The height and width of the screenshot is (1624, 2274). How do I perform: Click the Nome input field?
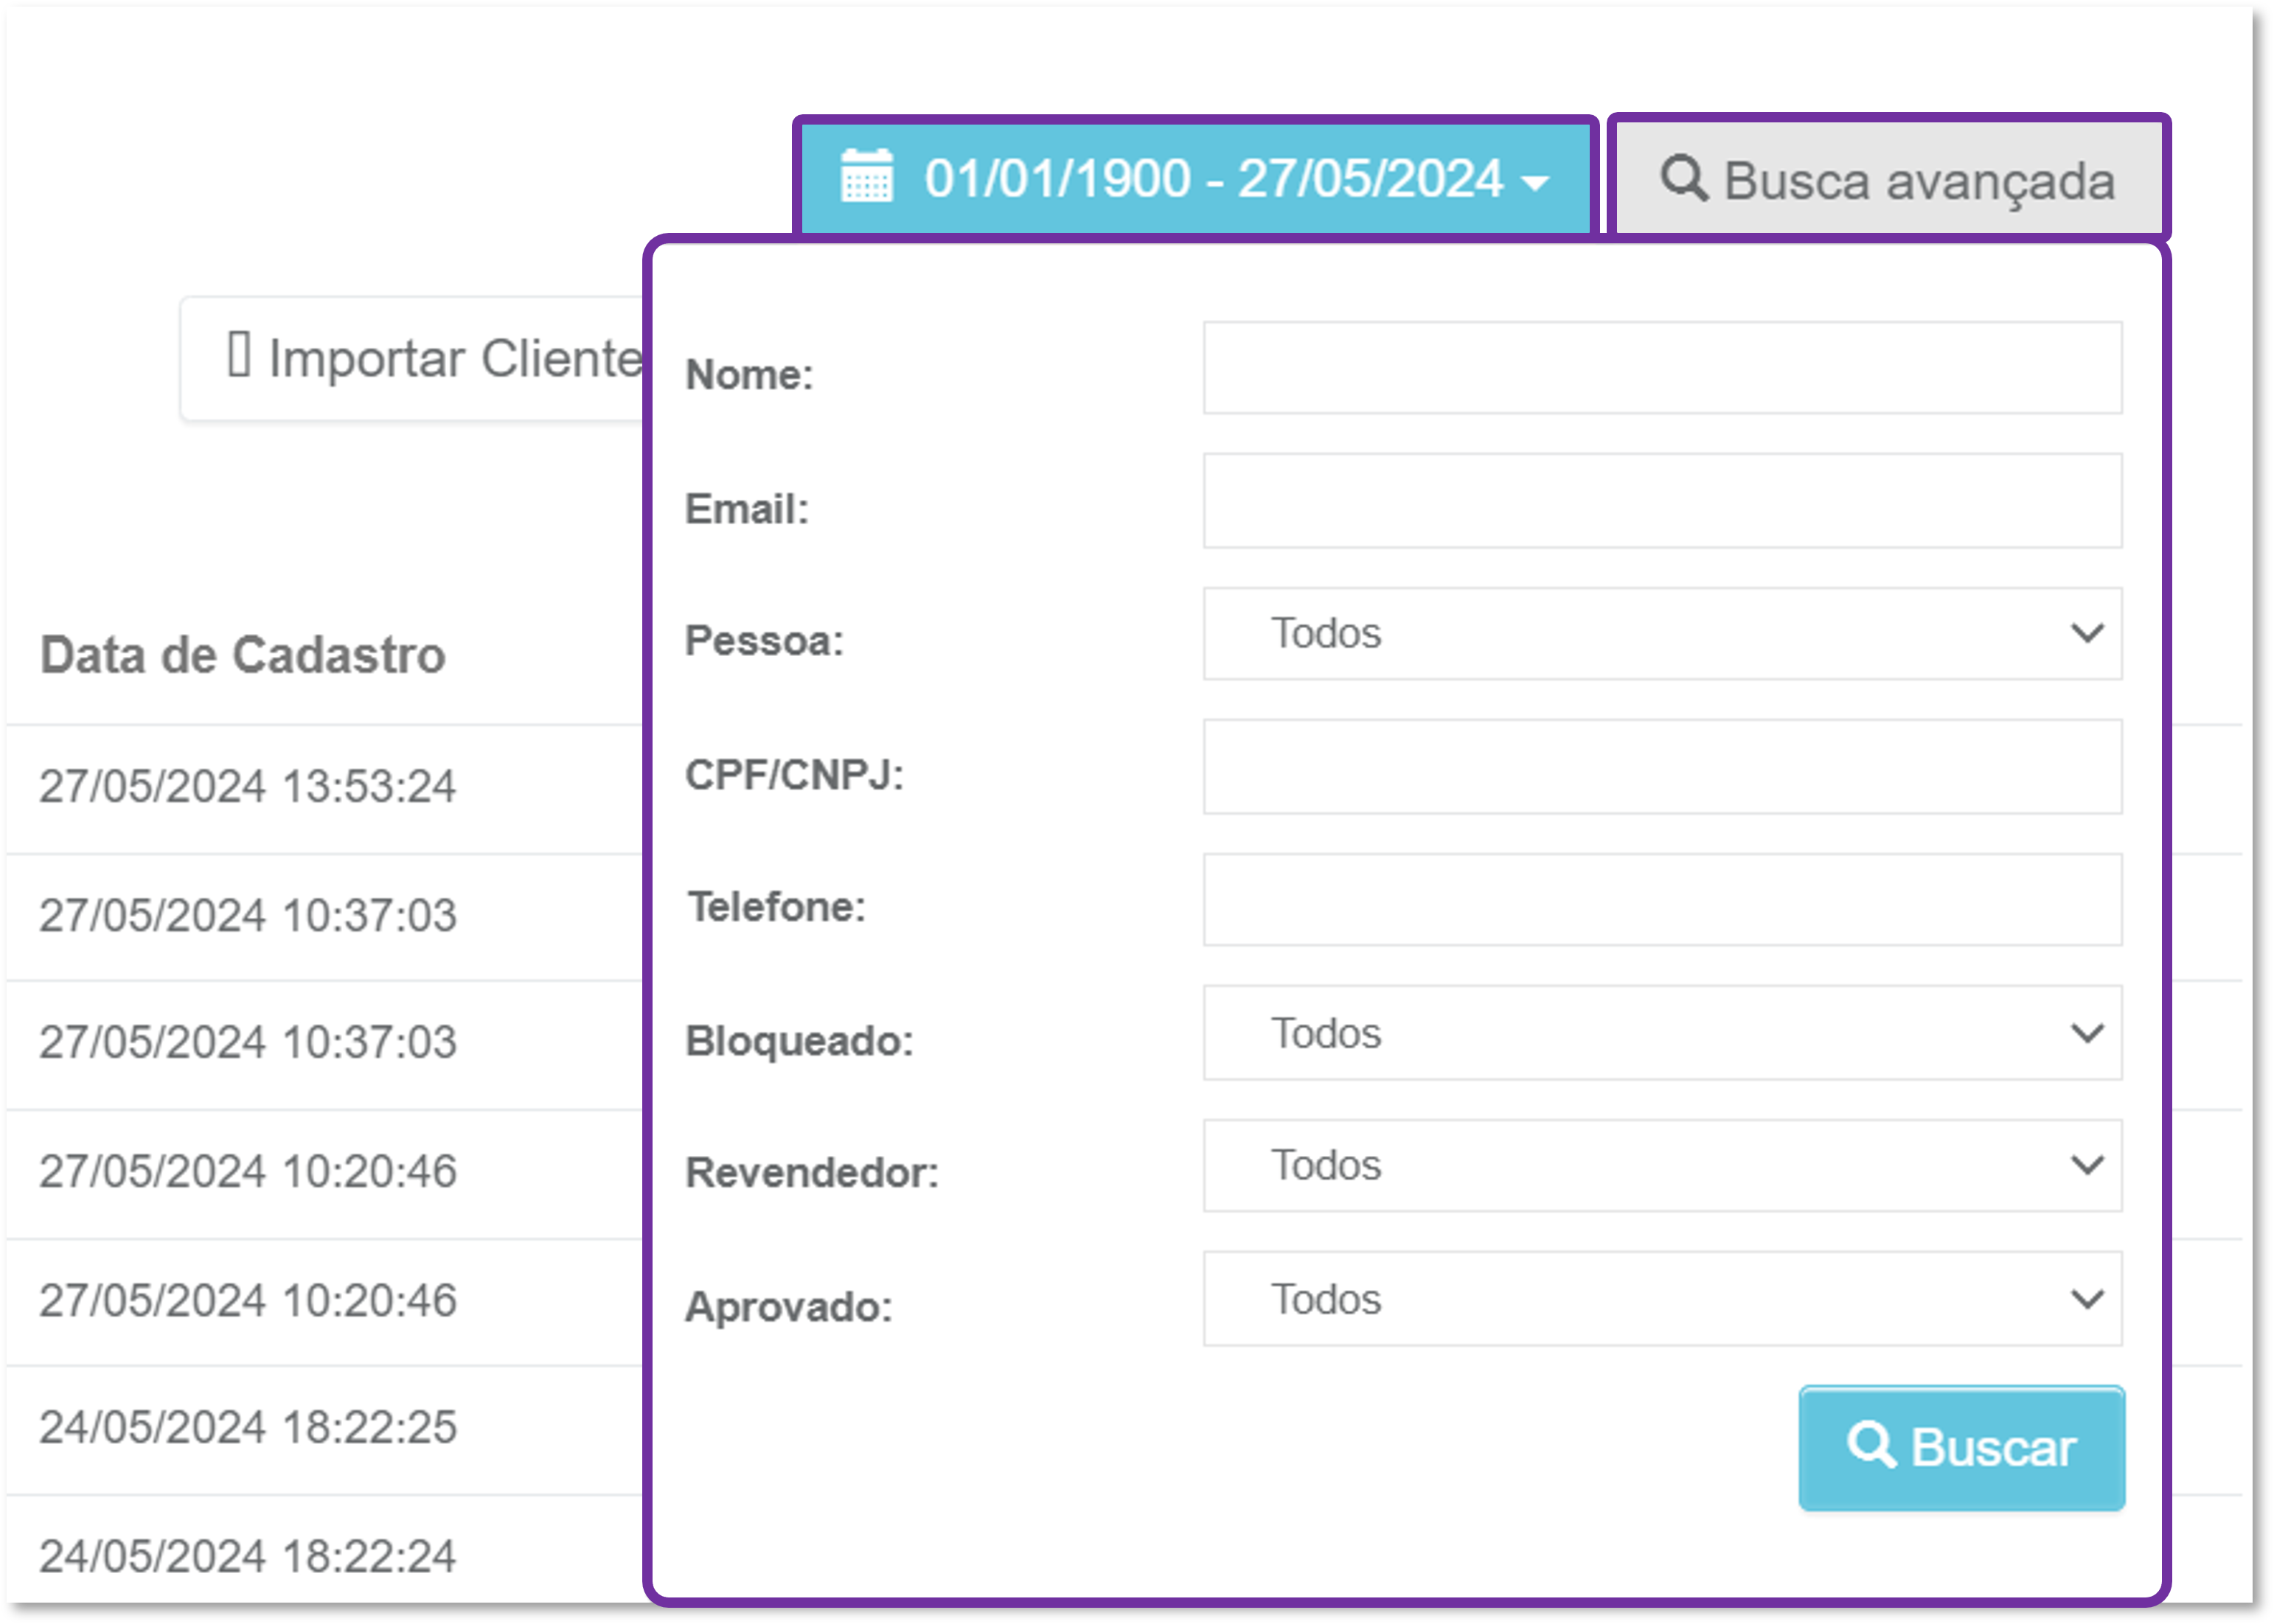[1662, 367]
